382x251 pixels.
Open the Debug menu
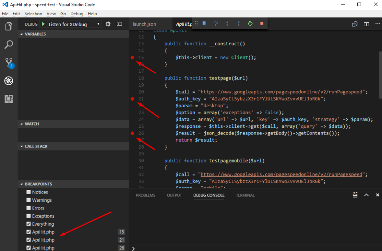point(77,14)
